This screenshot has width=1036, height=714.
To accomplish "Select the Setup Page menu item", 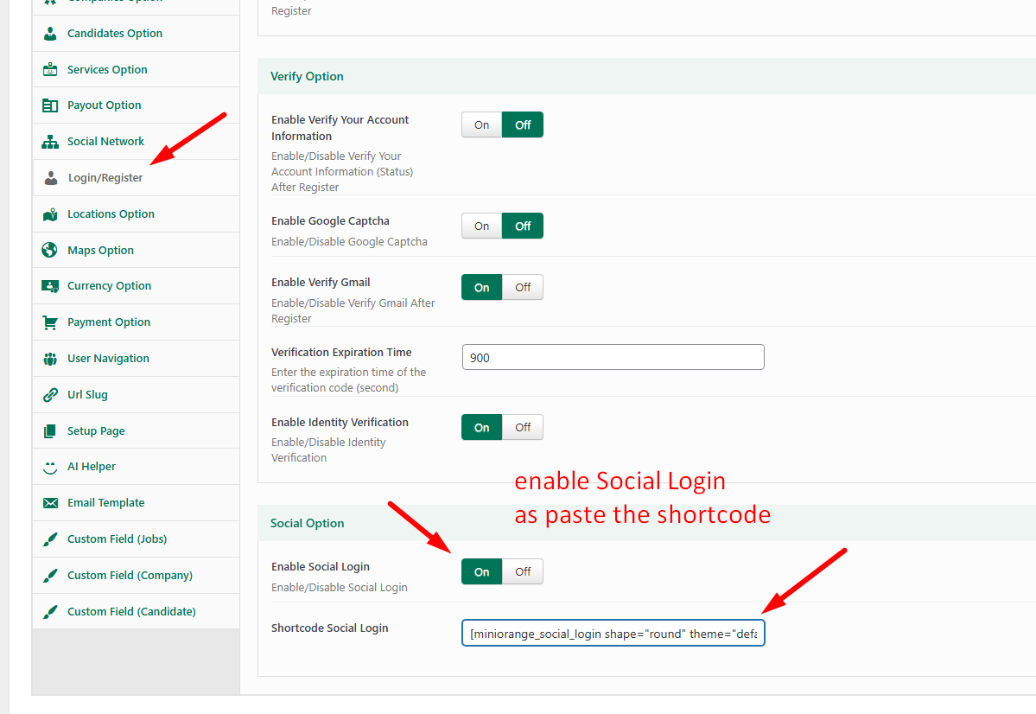I will [x=96, y=431].
